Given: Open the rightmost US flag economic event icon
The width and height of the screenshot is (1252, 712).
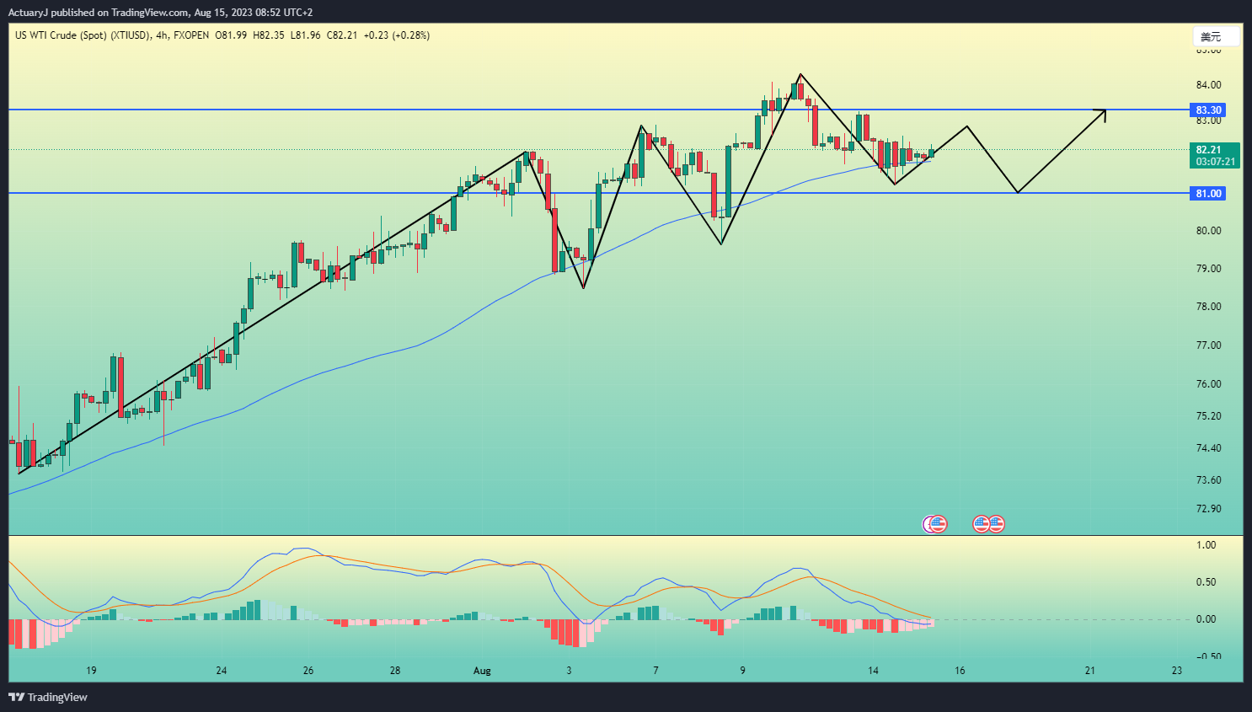Looking at the screenshot, I should (997, 524).
